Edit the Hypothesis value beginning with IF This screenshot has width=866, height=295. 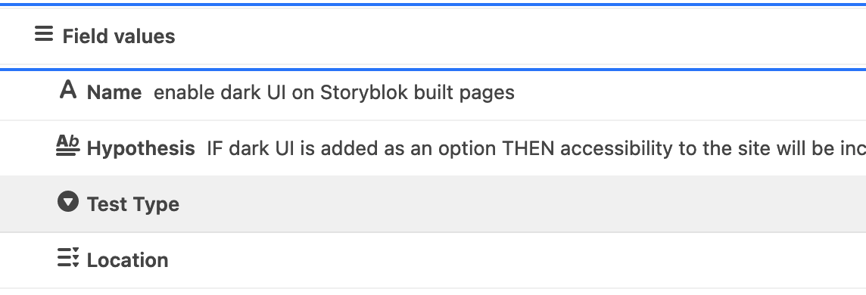click(536, 148)
